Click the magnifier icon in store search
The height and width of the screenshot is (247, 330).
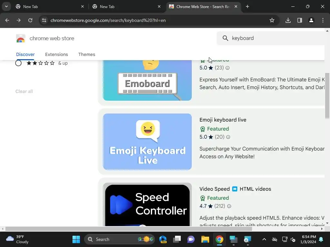[x=225, y=38]
